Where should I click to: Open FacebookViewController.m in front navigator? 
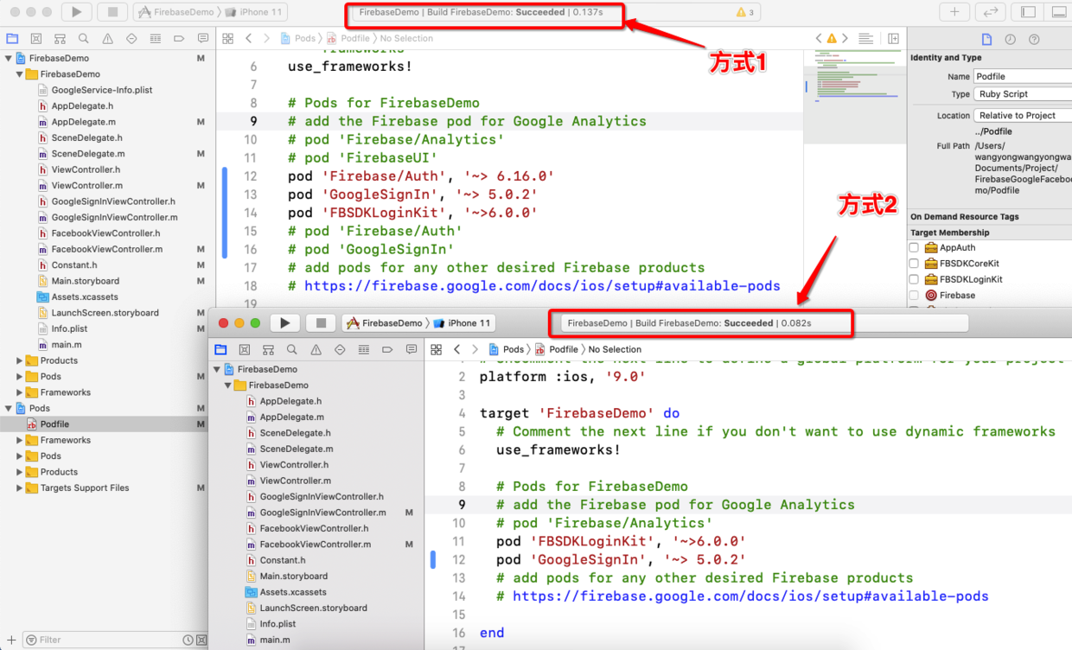pyautogui.click(x=316, y=545)
